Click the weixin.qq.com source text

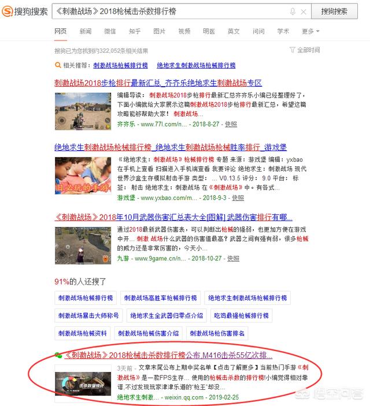point(184,397)
